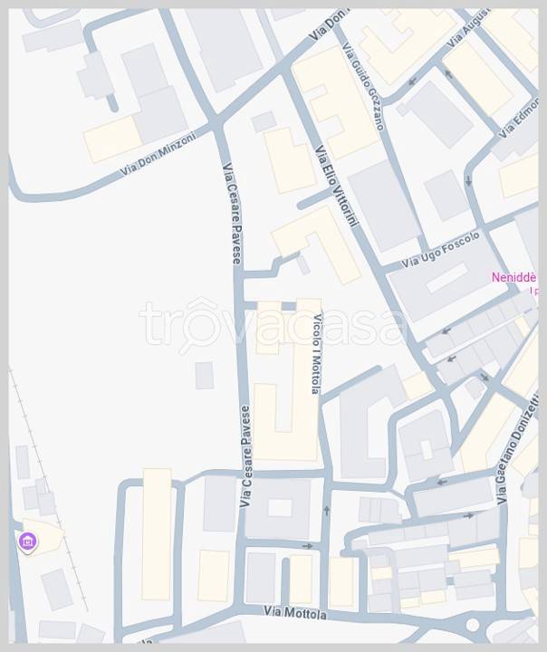
Task: Click the pink Neniddè place label
Action: [x=513, y=277]
